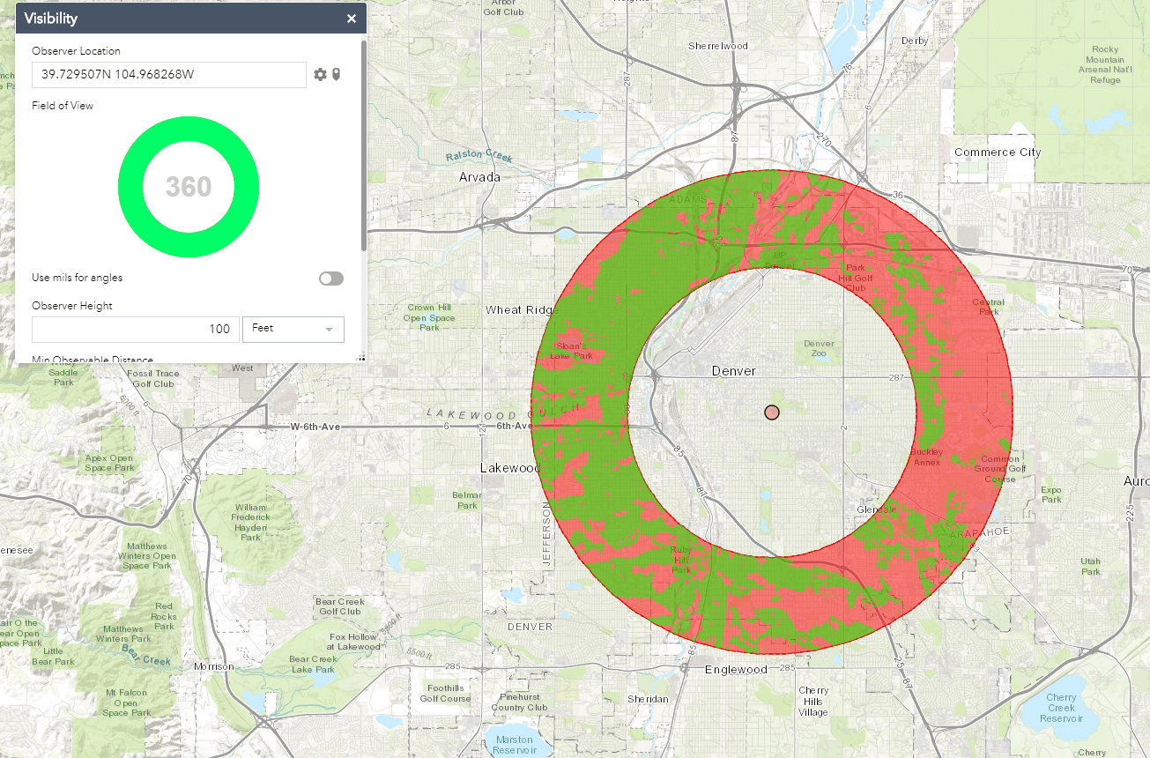Click the Sherrelwood map label
Image resolution: width=1150 pixels, height=758 pixels.
tap(718, 46)
